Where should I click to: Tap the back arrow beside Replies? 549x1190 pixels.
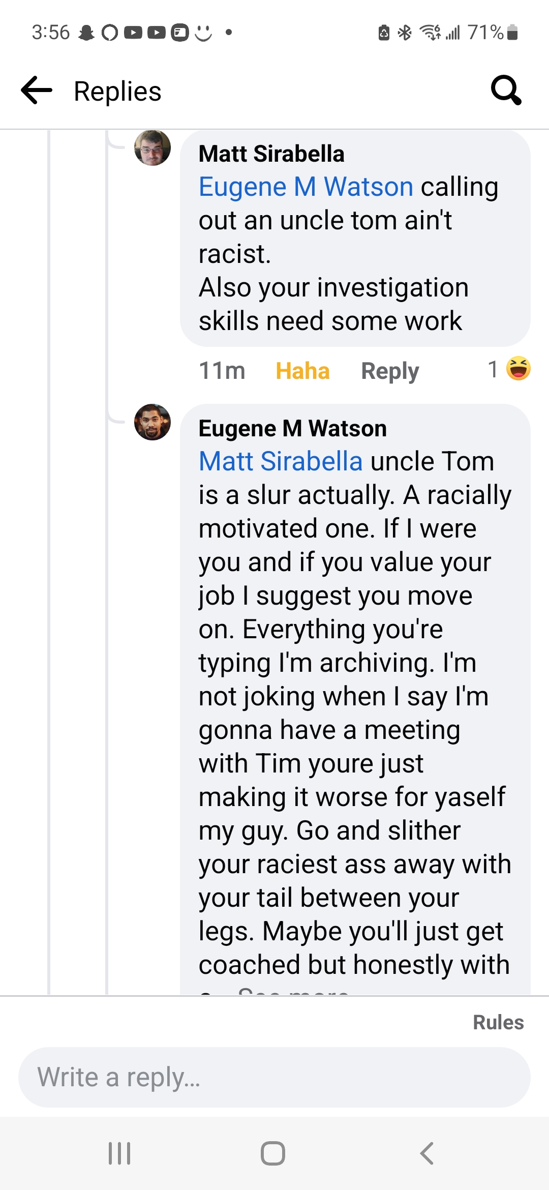point(37,91)
